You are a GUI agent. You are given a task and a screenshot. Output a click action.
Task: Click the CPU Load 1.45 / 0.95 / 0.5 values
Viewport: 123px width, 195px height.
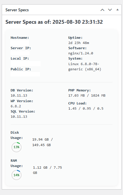pyautogui.click(x=86, y=108)
